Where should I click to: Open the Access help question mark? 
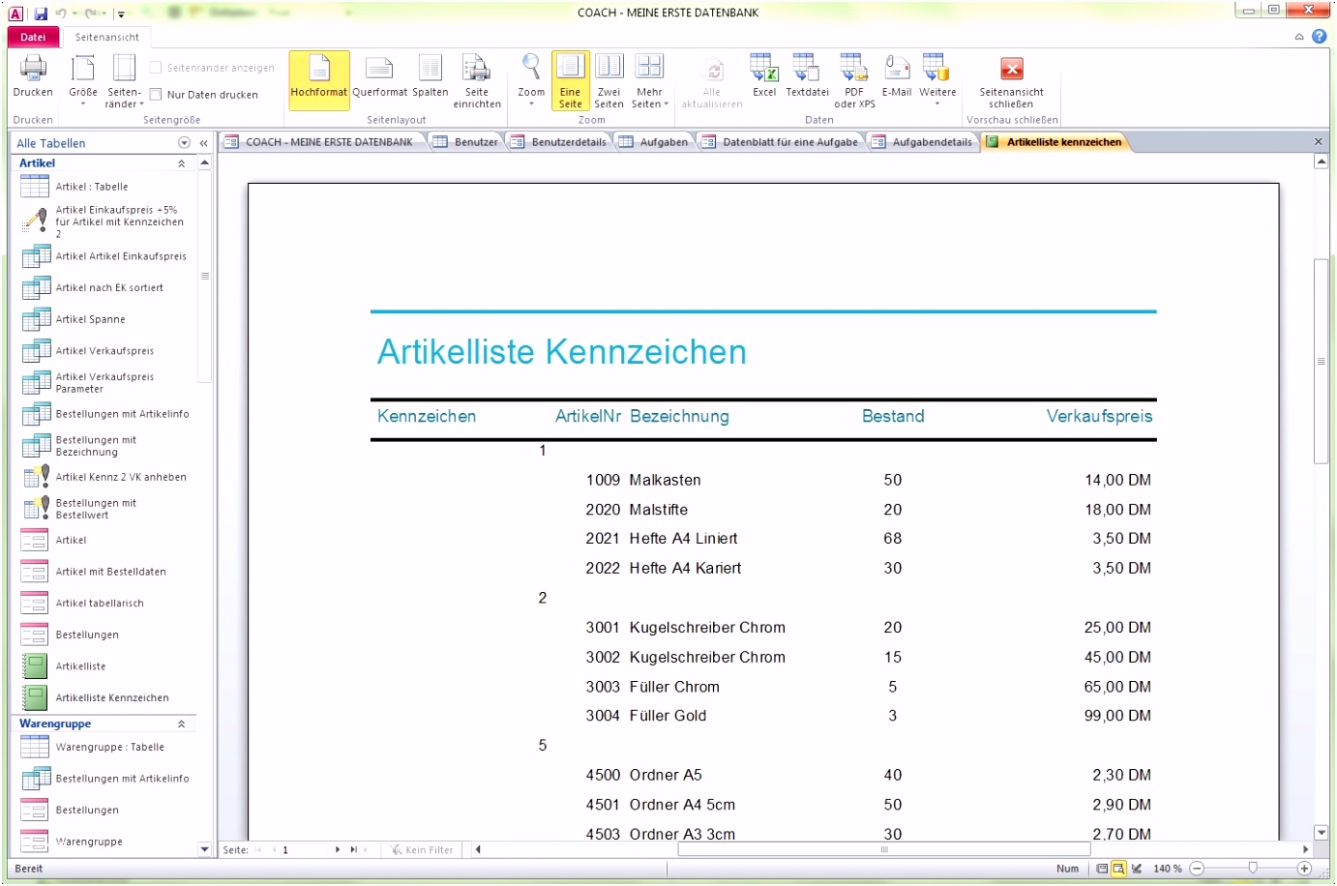click(1319, 37)
